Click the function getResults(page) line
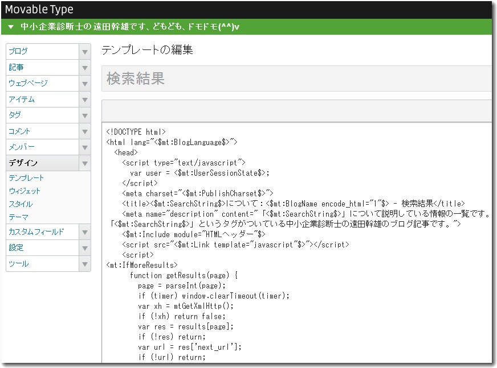Viewport: 497px width, 368px height. 184,275
